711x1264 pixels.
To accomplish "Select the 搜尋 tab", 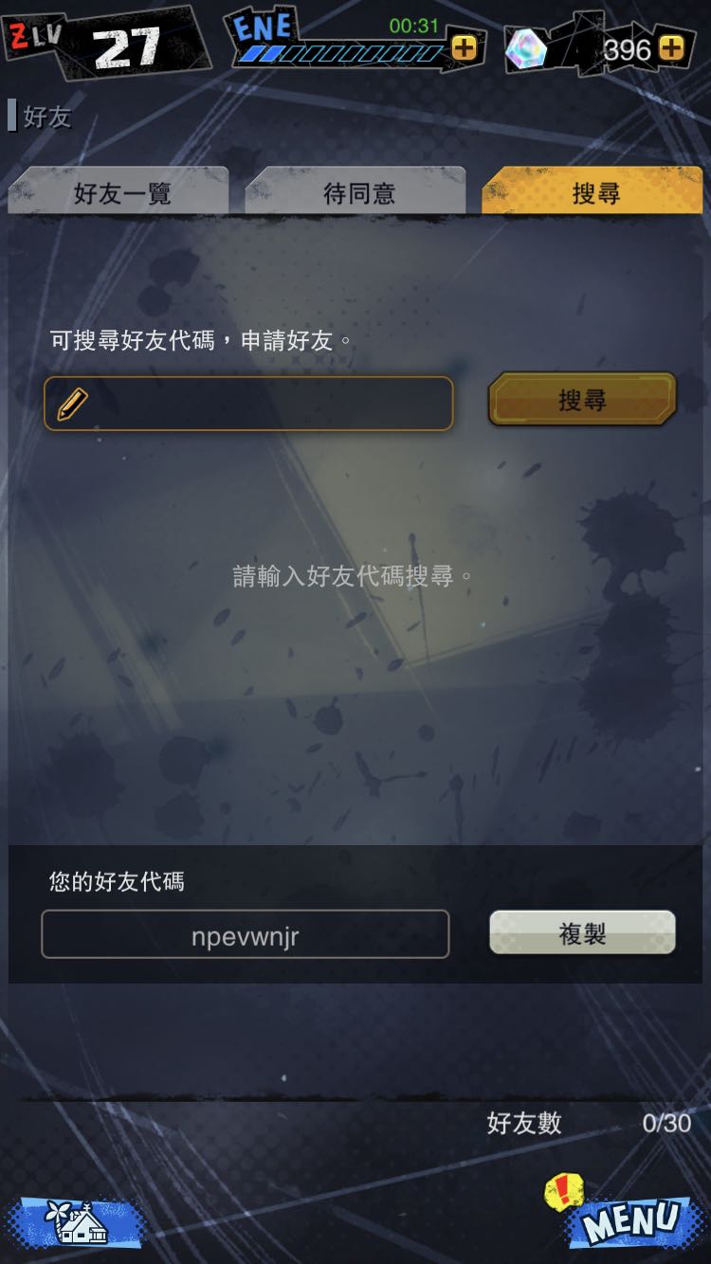I will point(593,192).
